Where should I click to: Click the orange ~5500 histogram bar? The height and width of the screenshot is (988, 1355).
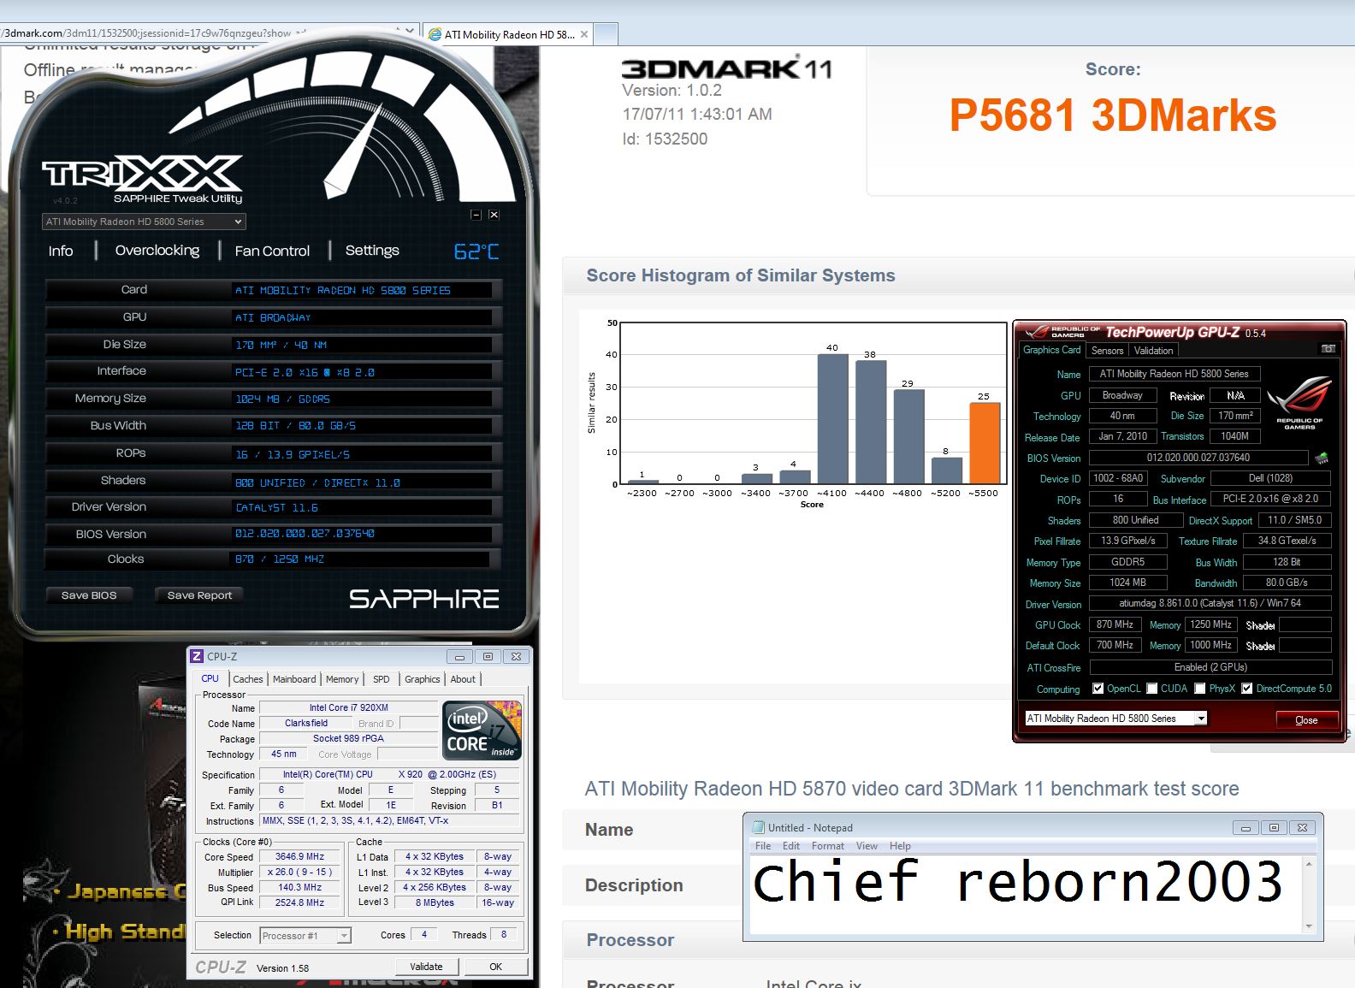point(985,443)
